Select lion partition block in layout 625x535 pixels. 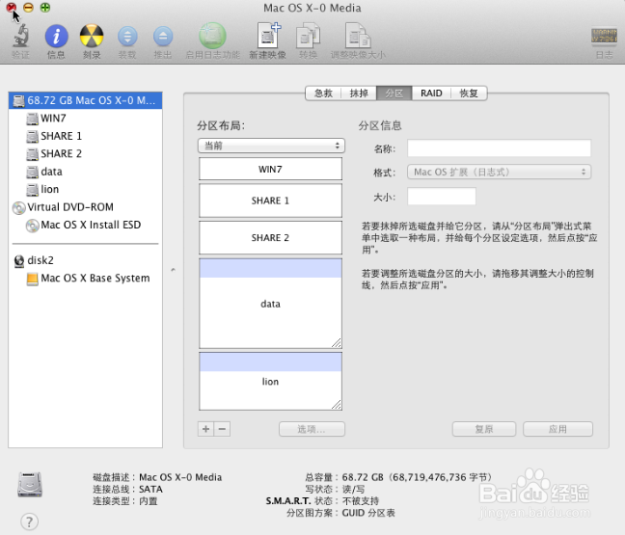click(x=271, y=381)
